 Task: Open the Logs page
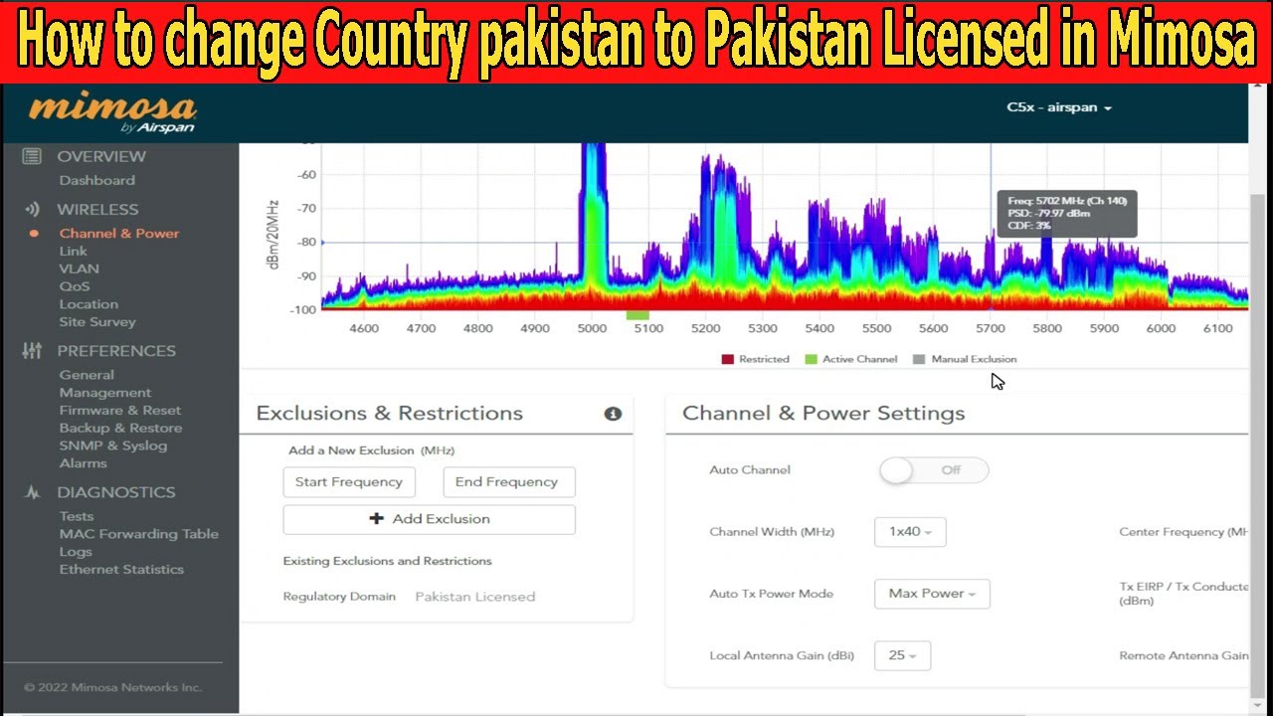[76, 552]
